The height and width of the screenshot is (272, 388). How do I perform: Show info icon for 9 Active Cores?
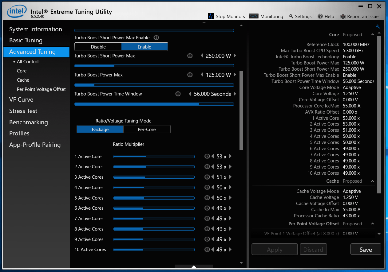click(207, 239)
